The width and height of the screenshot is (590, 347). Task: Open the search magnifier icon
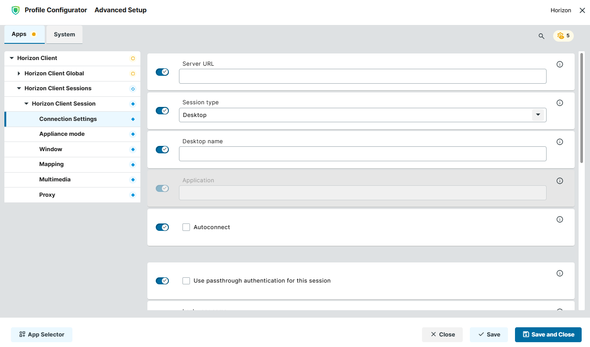point(541,36)
